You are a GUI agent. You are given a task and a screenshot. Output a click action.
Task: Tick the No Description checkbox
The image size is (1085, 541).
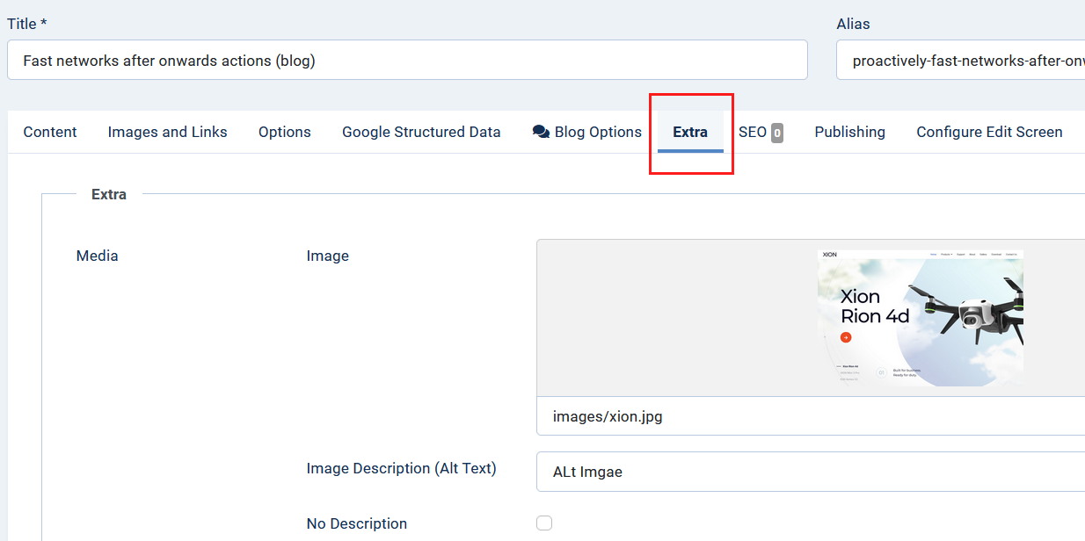544,523
